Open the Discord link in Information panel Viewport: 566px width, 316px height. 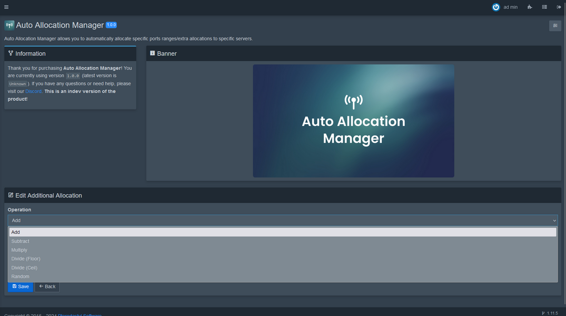point(33,91)
